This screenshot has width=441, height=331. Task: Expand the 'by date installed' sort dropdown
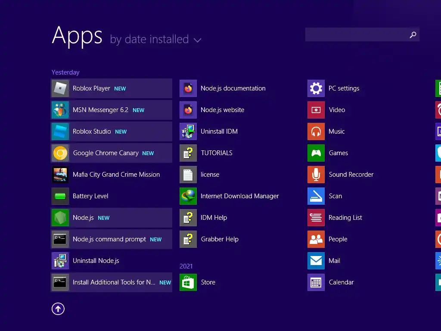tap(155, 39)
